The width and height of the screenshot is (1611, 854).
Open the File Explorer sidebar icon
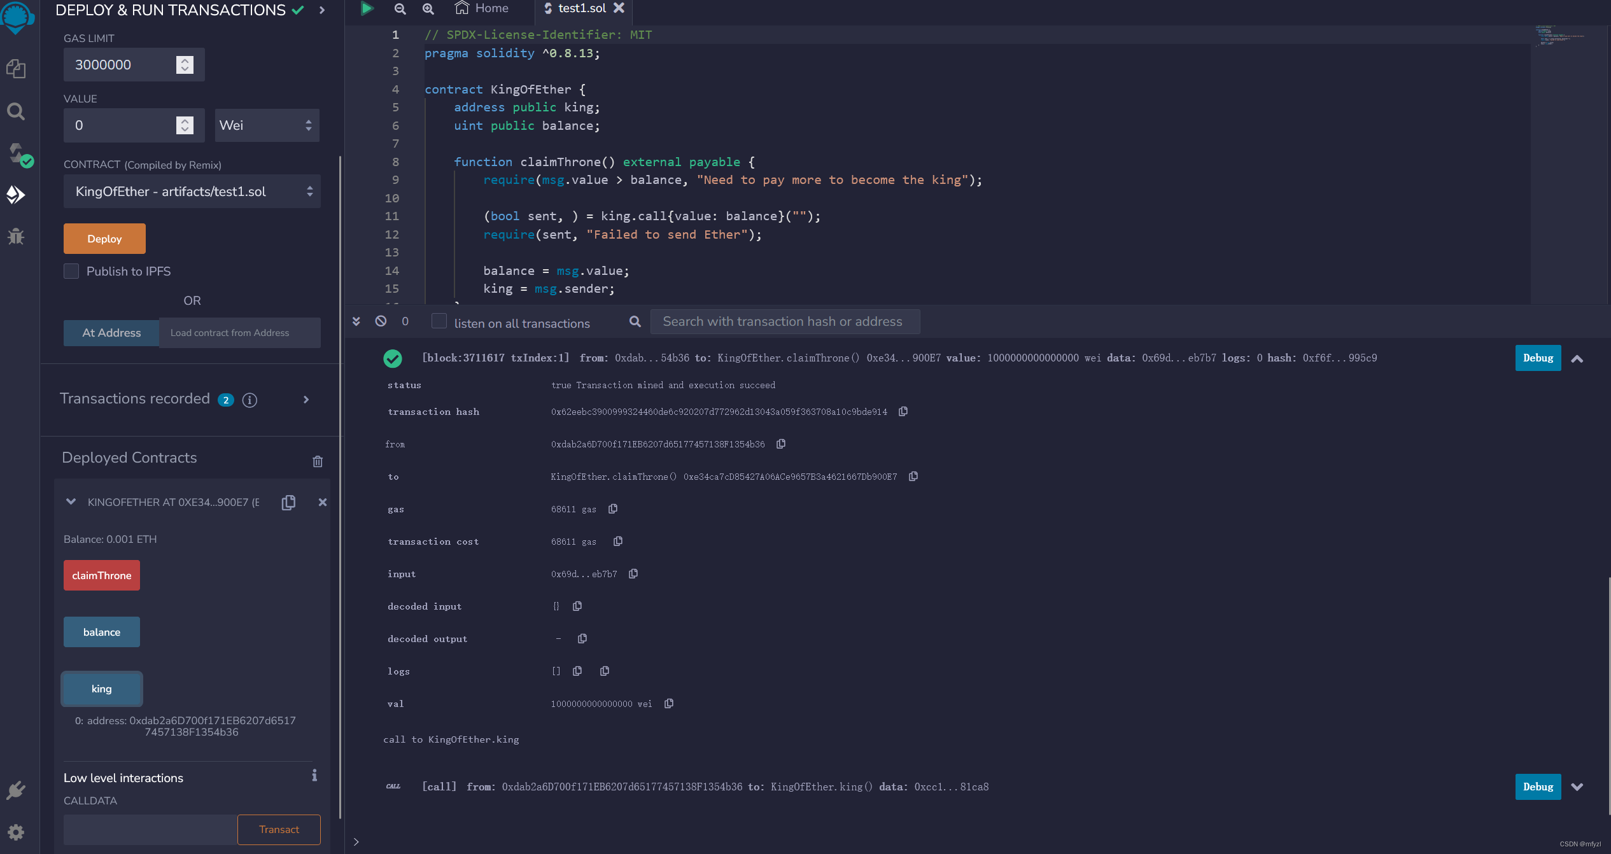point(16,69)
